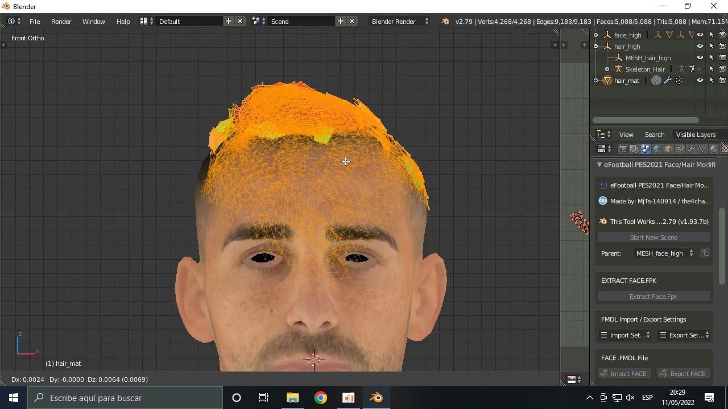Toggle visibility eye for face_high

(x=700, y=35)
